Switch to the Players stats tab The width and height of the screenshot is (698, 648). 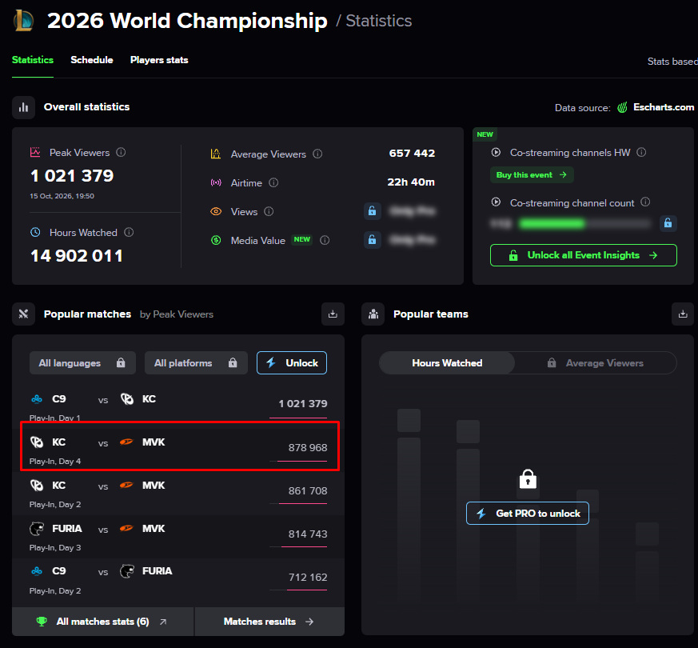click(x=159, y=60)
